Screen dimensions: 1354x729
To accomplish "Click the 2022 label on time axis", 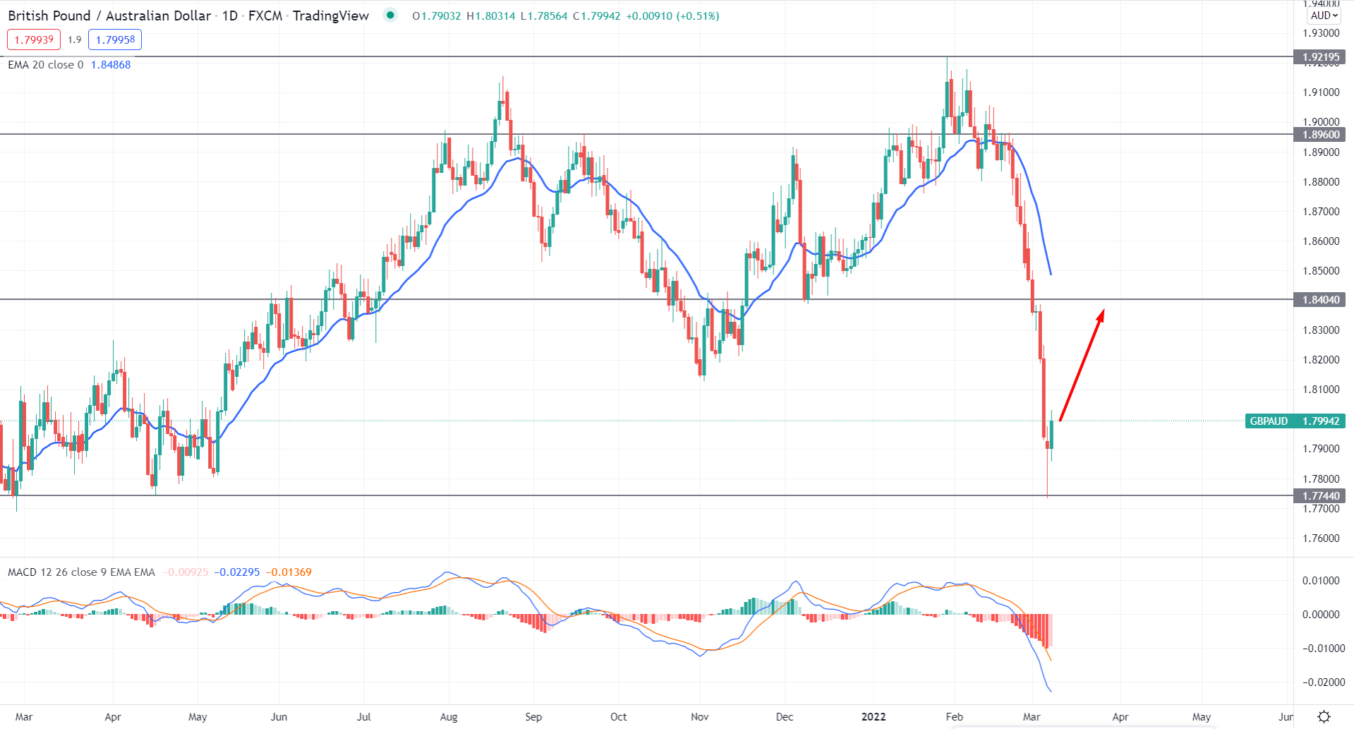I will coord(874,716).
